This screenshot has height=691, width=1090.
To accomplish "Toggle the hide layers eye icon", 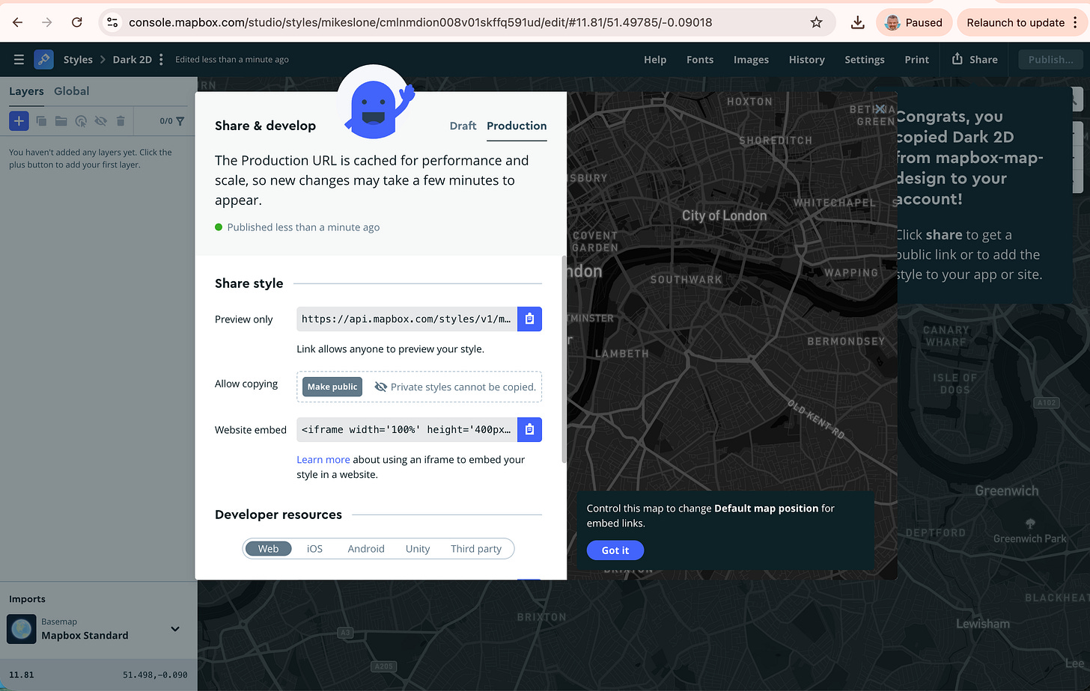I will (100, 120).
